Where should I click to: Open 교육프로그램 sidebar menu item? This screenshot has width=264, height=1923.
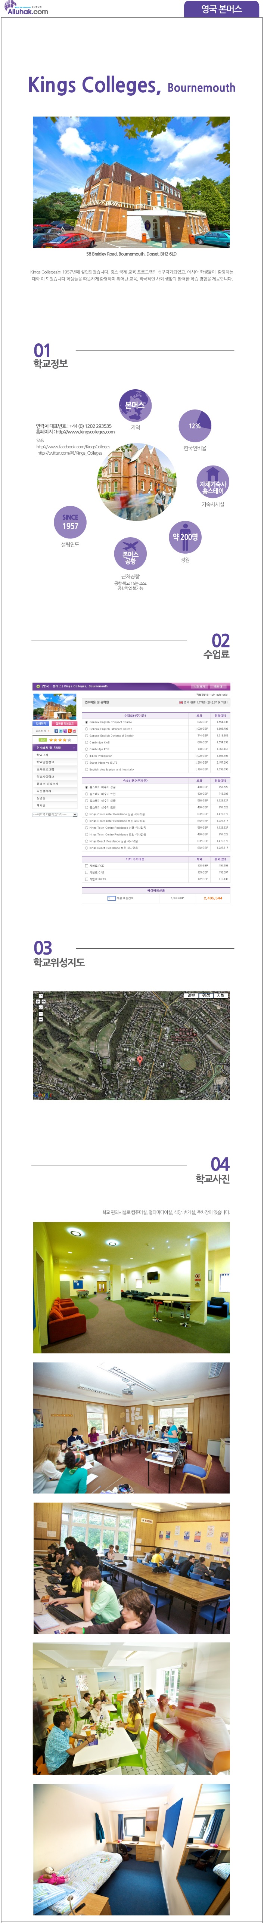55,769
